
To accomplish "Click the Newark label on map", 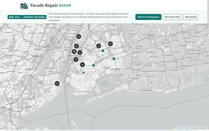I will [38, 49].
